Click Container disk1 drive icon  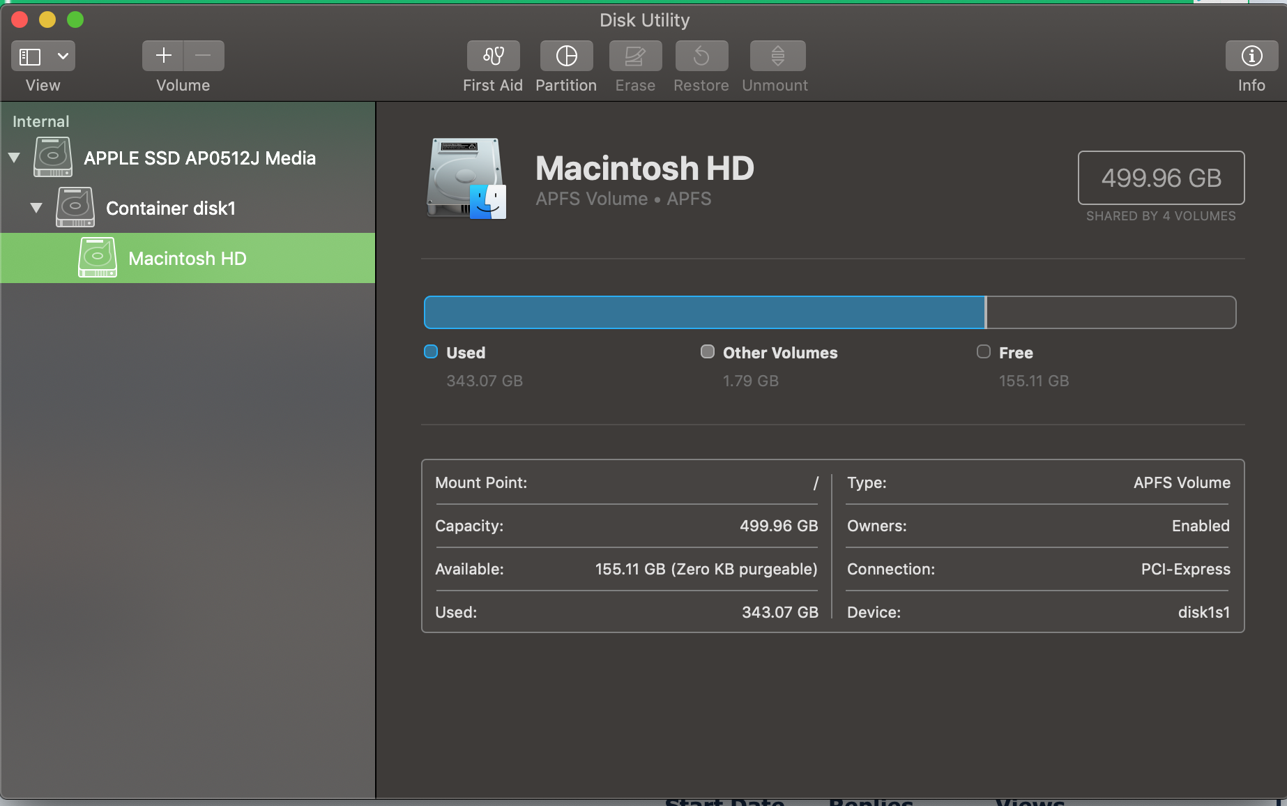click(x=75, y=207)
